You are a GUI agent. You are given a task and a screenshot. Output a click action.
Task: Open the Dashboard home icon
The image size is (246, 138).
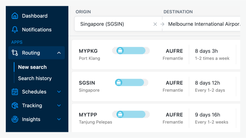[15, 16]
